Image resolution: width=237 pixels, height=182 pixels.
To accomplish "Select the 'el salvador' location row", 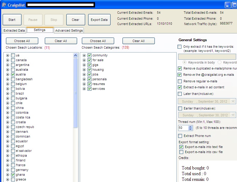I will (24, 151).
